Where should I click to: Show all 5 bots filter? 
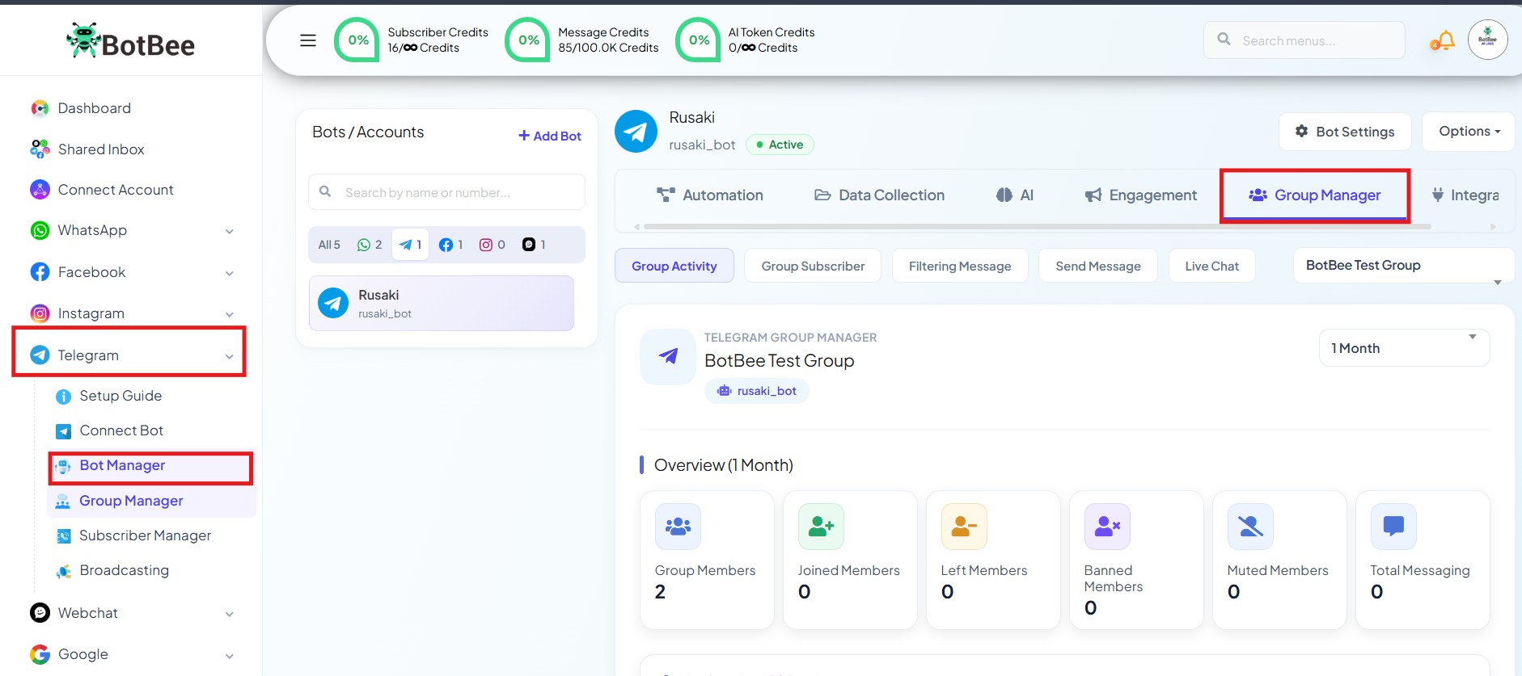point(329,245)
